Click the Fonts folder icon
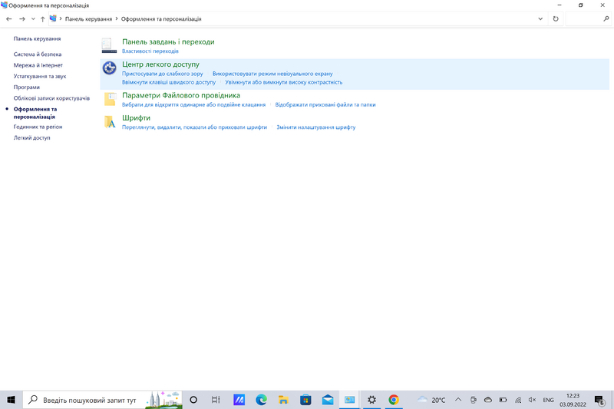Image resolution: width=614 pixels, height=409 pixels. click(x=110, y=122)
